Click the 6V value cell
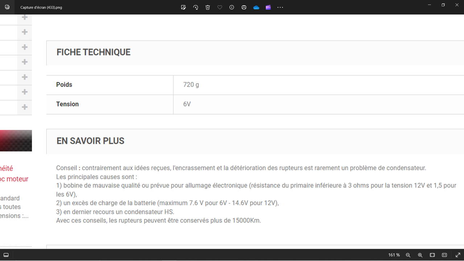Screen dimensions: 464x261 319,104
